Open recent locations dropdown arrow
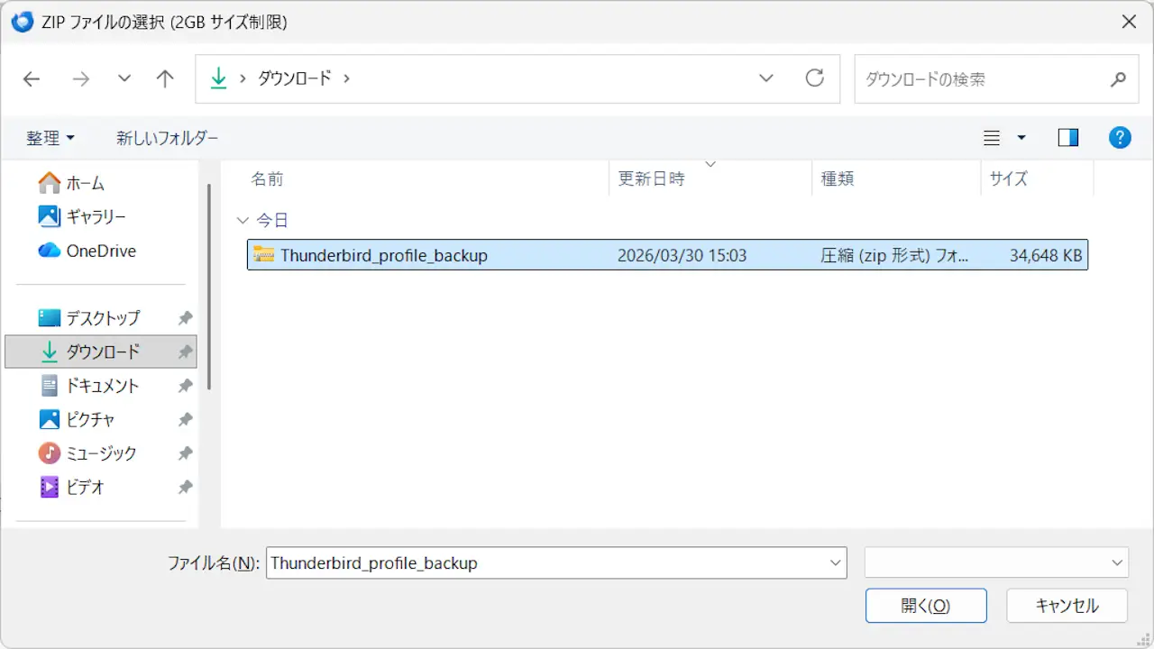Viewport: 1154px width, 649px height. [x=124, y=79]
